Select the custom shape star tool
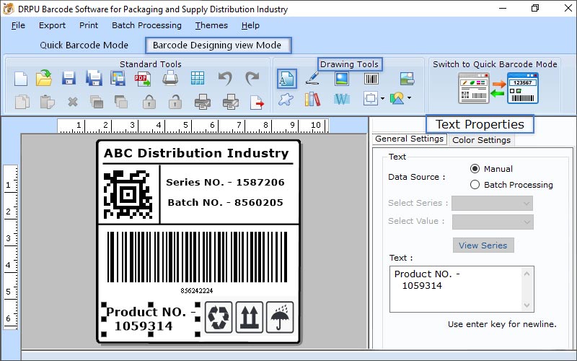This screenshot has width=577, height=361. (286, 99)
